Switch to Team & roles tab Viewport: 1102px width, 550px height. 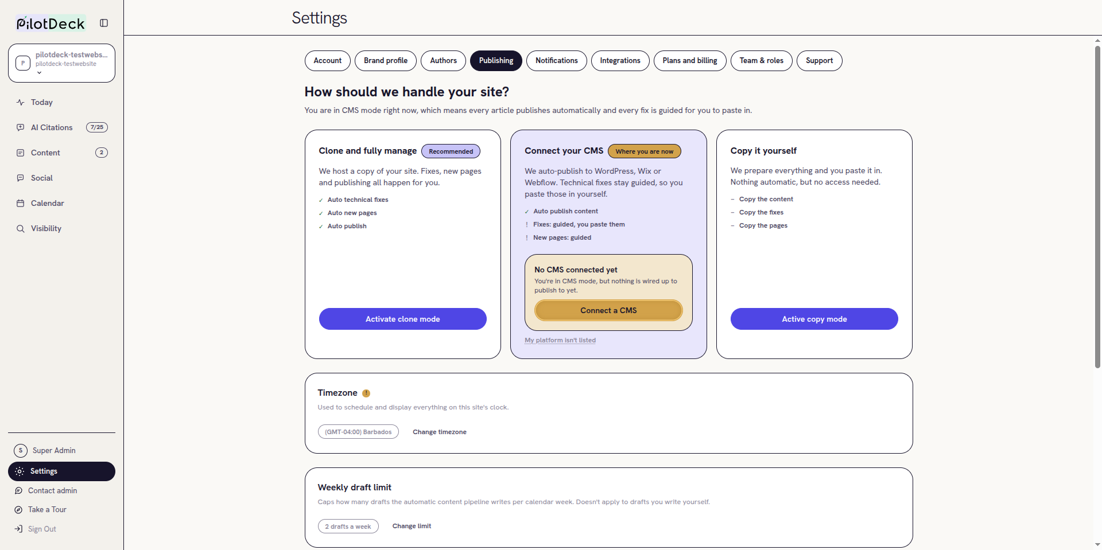point(762,61)
